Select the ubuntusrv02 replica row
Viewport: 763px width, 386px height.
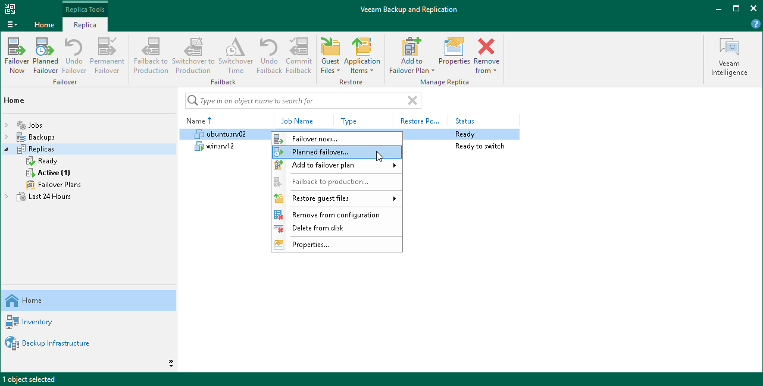pos(349,134)
